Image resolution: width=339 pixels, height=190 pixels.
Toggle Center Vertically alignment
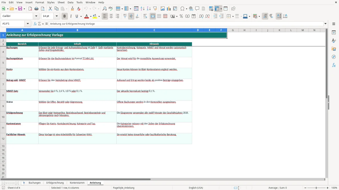point(131,16)
